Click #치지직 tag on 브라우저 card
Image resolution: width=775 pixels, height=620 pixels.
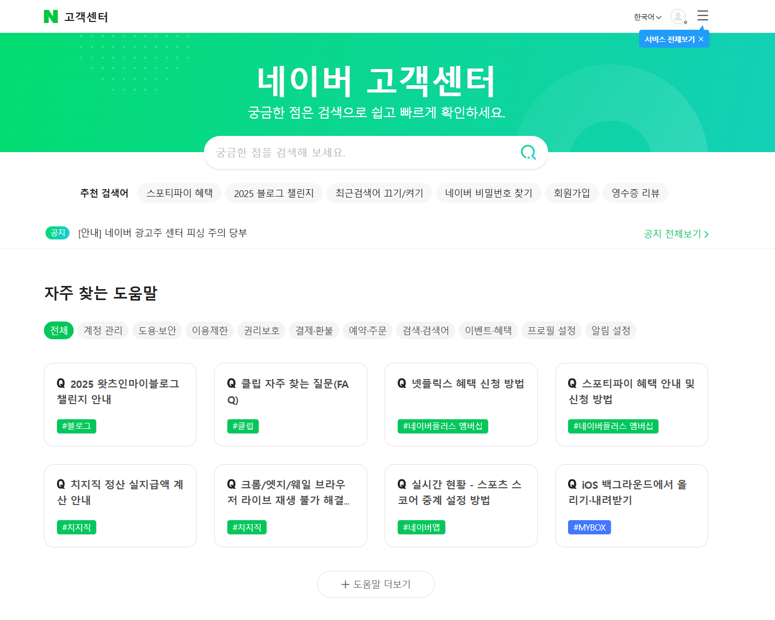click(247, 527)
